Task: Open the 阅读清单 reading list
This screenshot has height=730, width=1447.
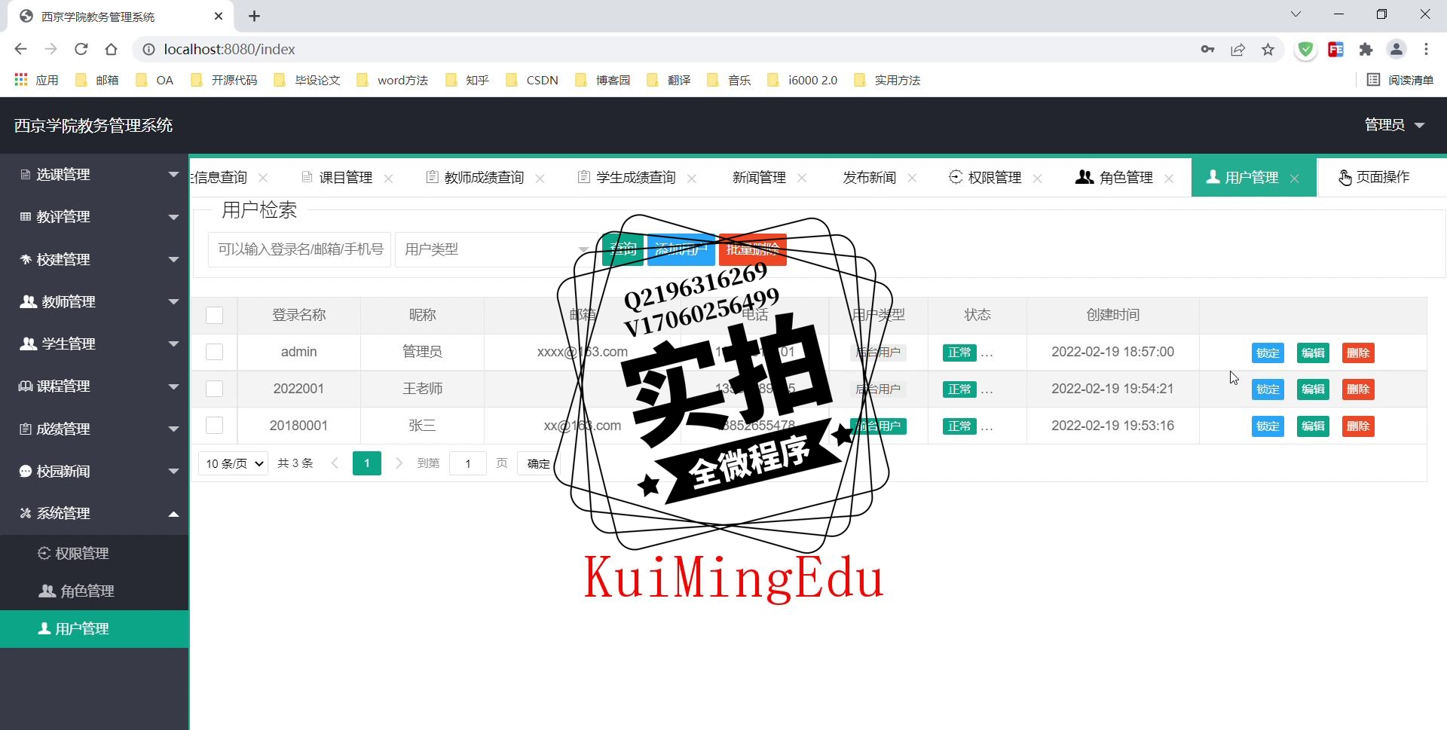Action: click(1400, 80)
